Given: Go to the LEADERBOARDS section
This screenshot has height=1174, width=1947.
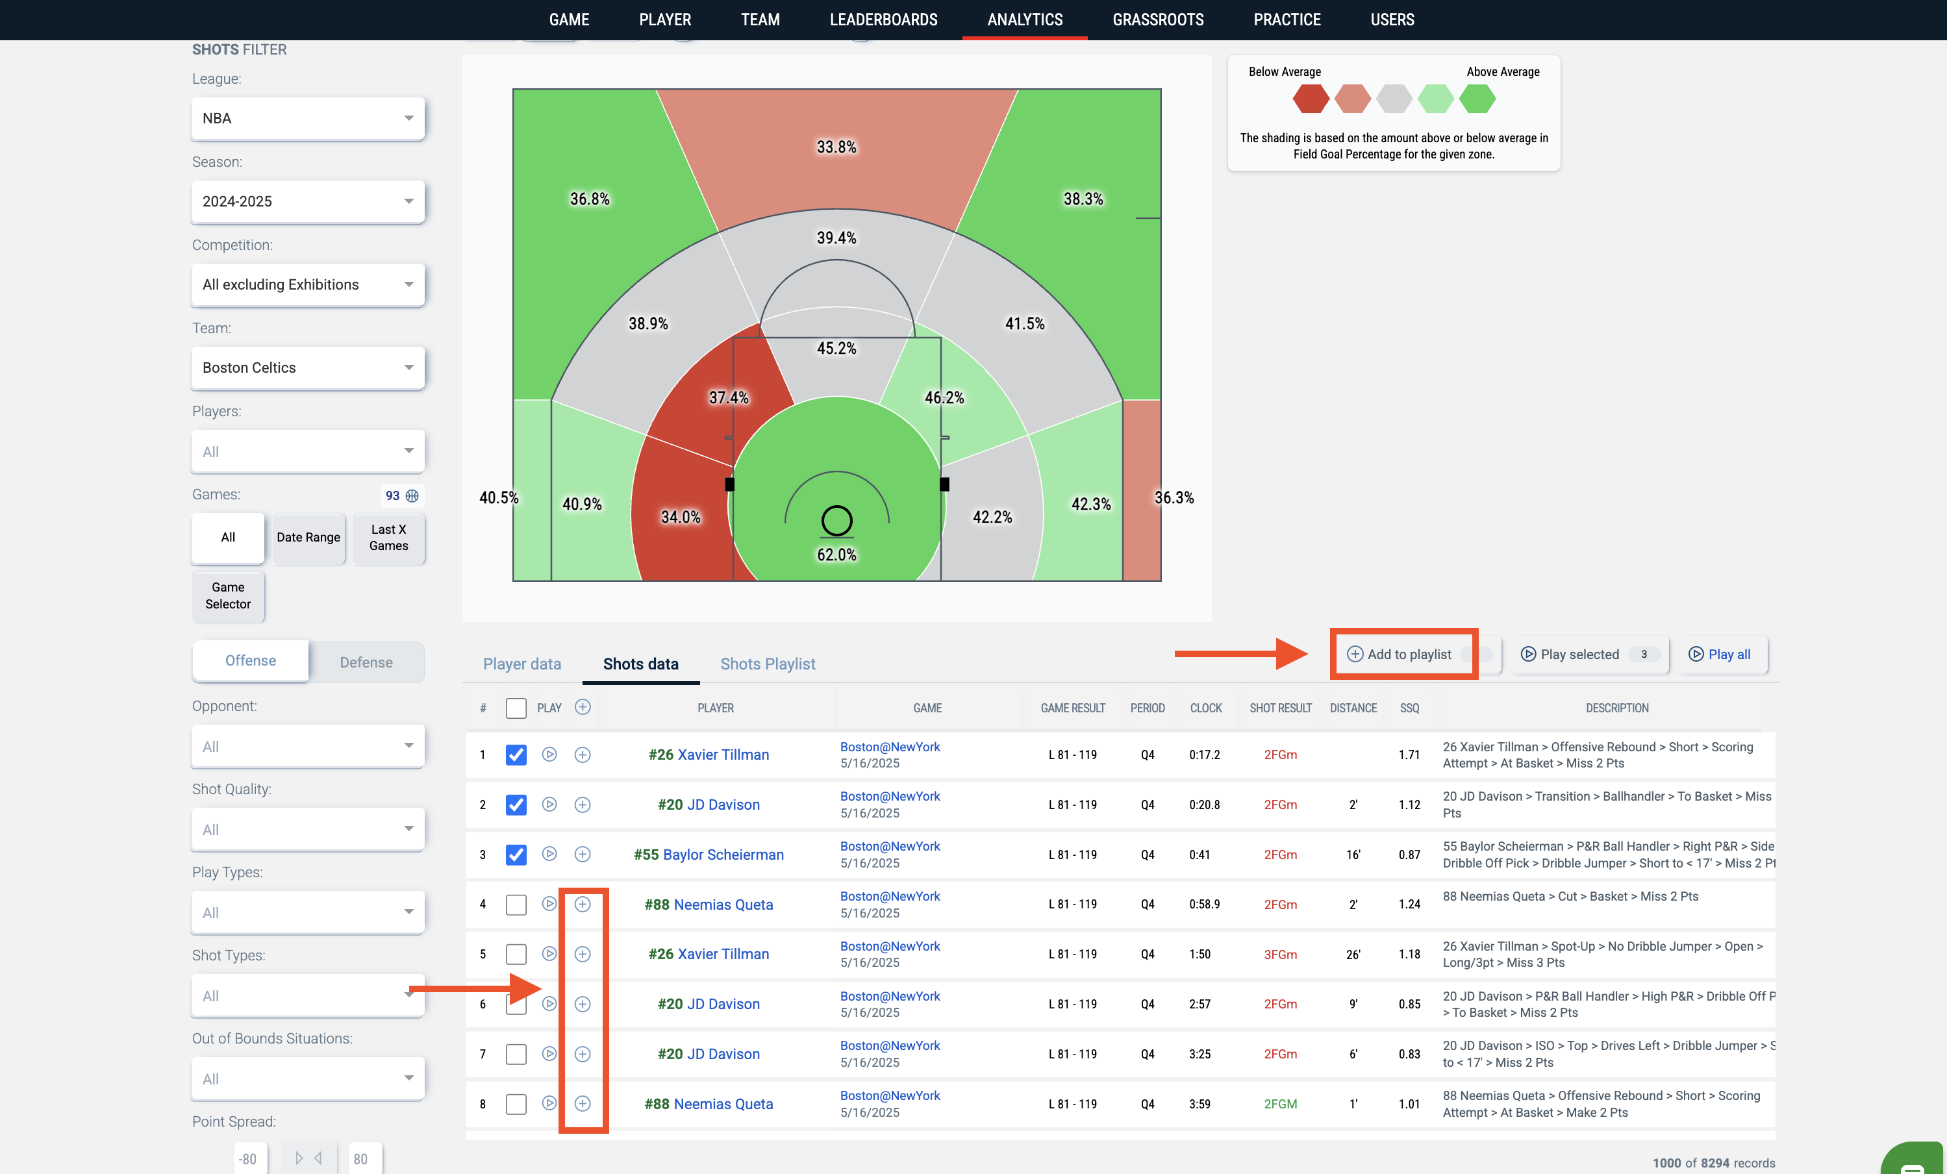Looking at the screenshot, I should coord(883,19).
